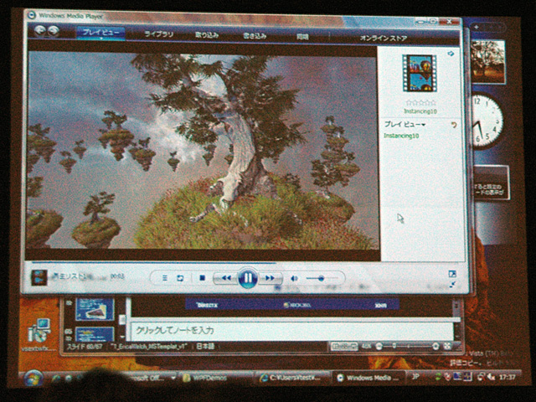This screenshot has height=402, width=536.
Task: Open the 取り込み tab menu
Action: tap(206, 35)
